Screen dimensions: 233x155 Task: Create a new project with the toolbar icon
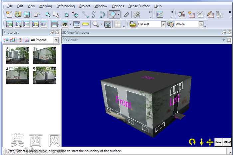(9, 15)
